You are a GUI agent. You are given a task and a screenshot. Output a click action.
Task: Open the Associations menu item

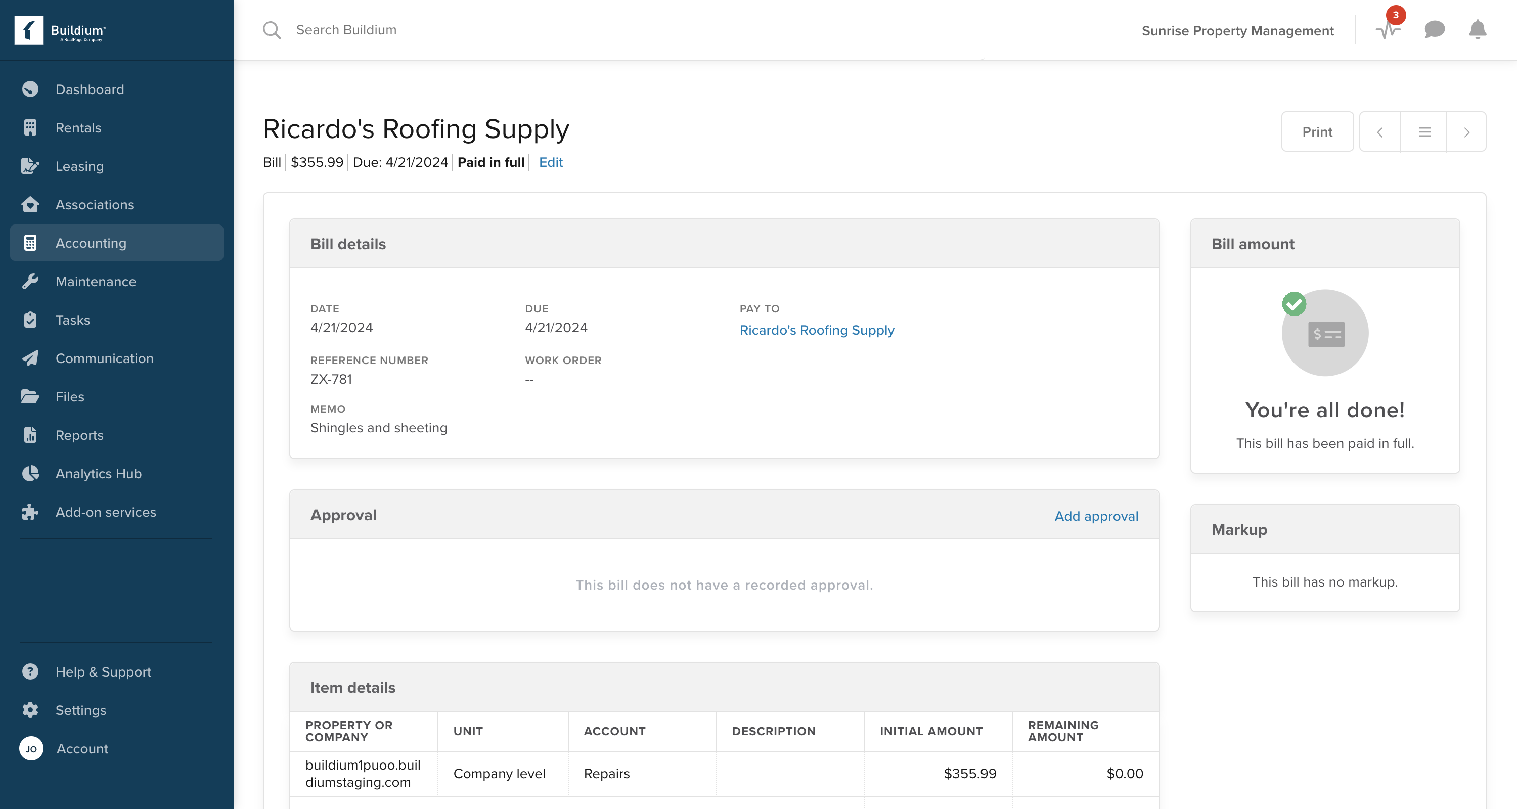pyautogui.click(x=117, y=204)
